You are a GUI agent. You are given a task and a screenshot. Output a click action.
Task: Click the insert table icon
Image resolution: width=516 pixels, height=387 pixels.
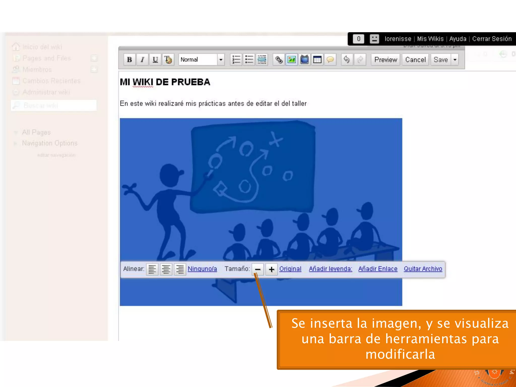pyautogui.click(x=317, y=60)
